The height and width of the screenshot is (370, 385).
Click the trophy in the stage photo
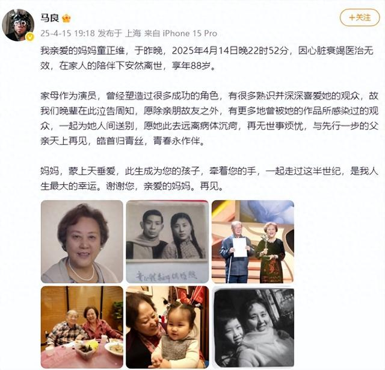[265, 245]
